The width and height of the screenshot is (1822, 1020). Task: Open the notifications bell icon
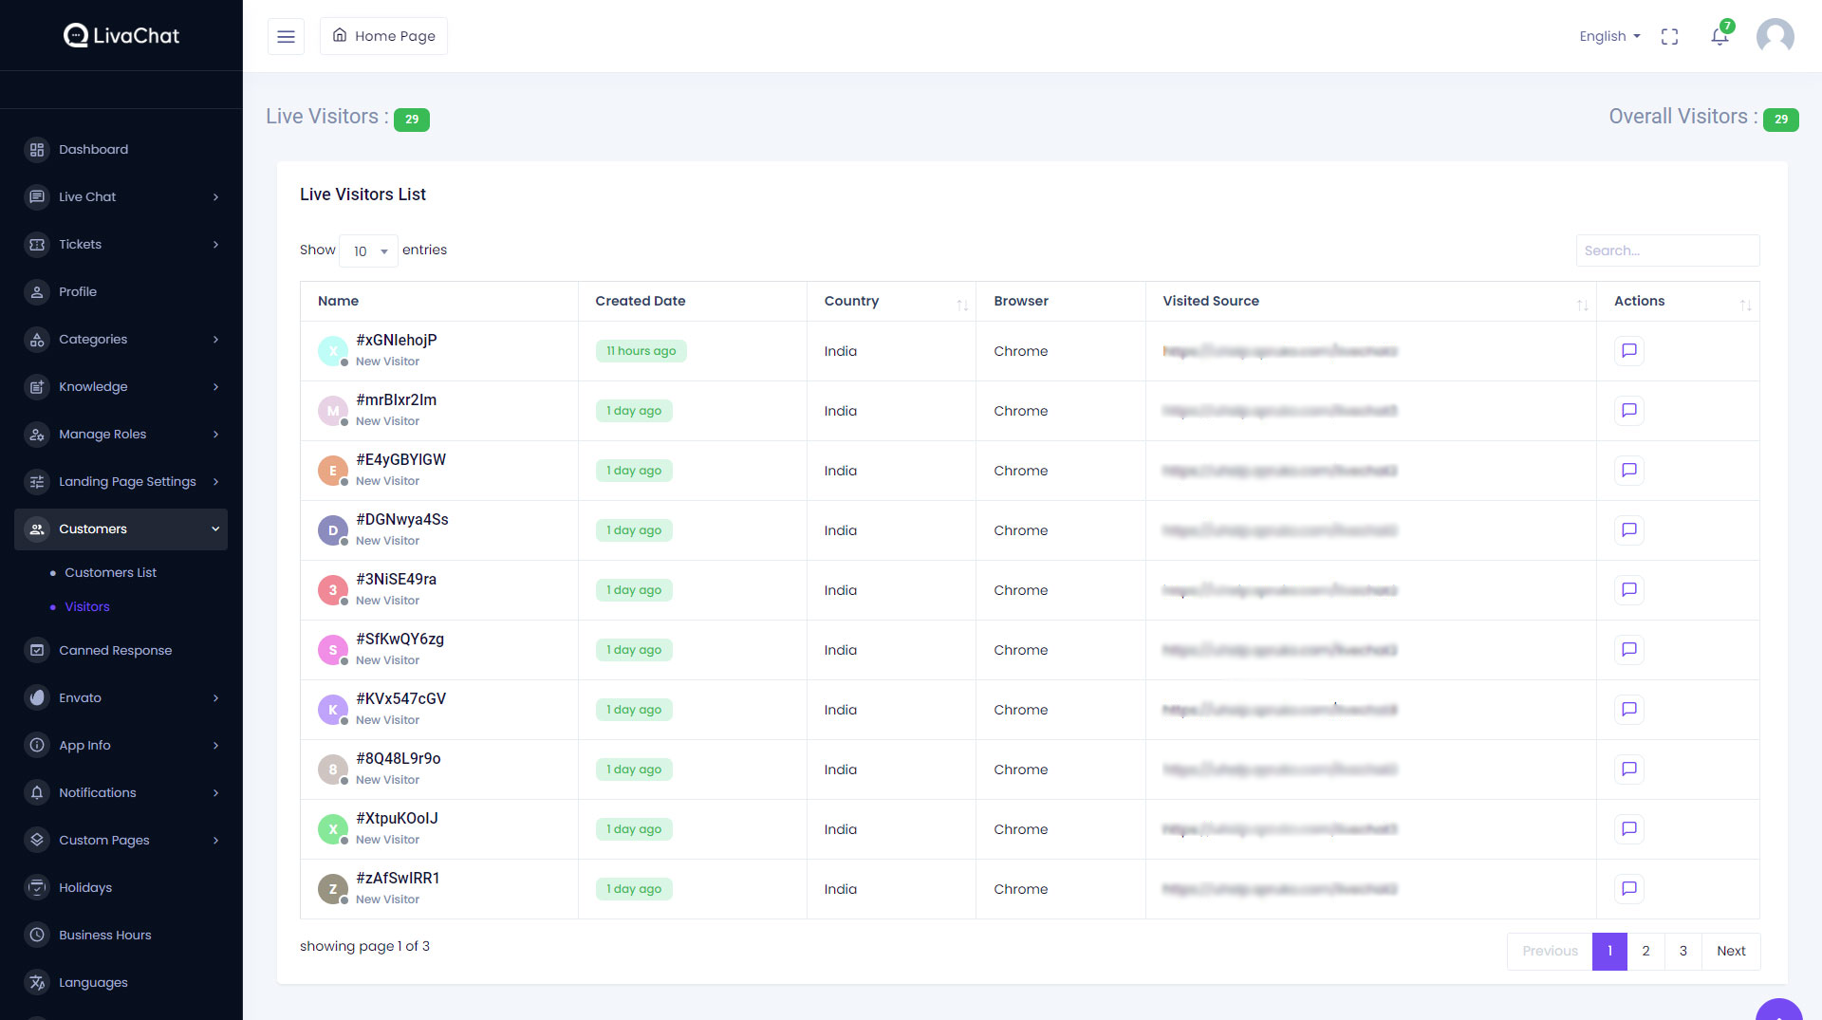tap(1720, 36)
